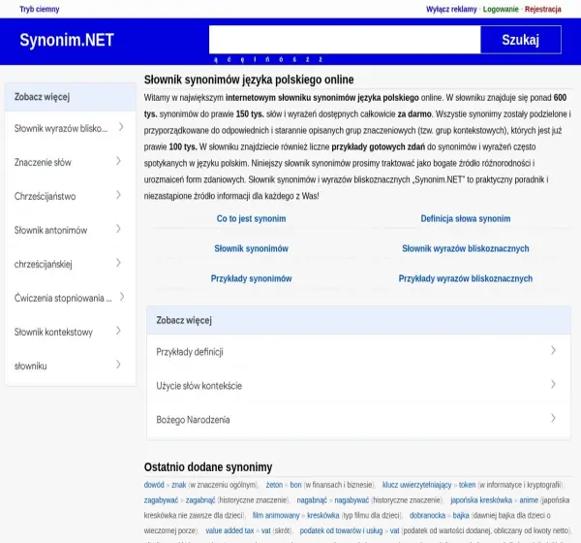Open Przykłady definicji list entry
Image resolution: width=581 pixels, height=543 pixels.
click(358, 351)
